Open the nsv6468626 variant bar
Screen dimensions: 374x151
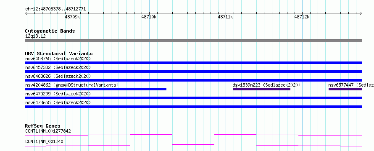click(x=193, y=80)
